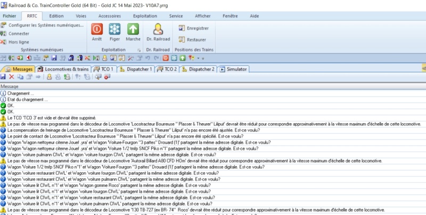Click the small red stop icon in quick access toolbar
The image size is (426, 215).
click(x=166, y=58)
